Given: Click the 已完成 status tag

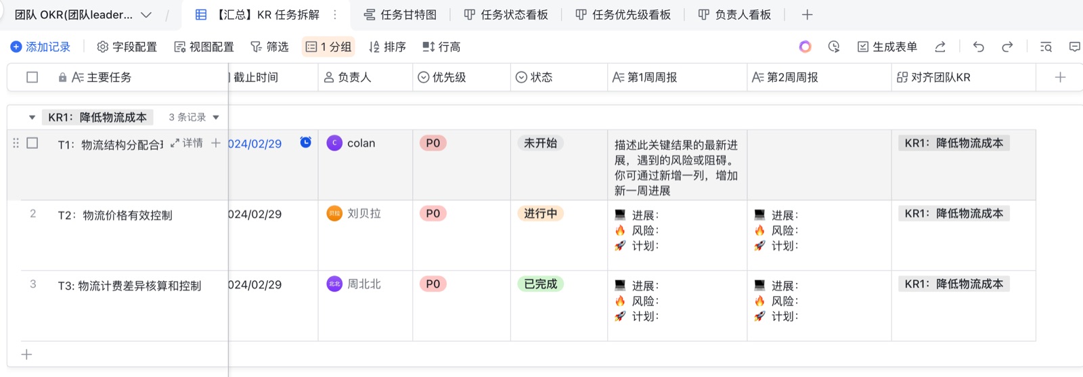Looking at the screenshot, I should [x=540, y=284].
